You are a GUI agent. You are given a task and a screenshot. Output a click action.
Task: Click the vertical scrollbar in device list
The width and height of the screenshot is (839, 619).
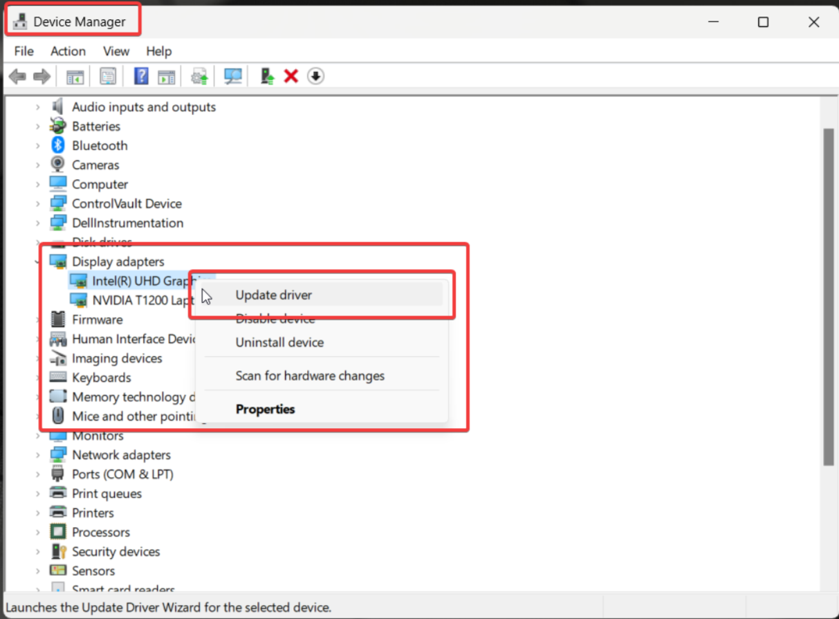(828, 297)
